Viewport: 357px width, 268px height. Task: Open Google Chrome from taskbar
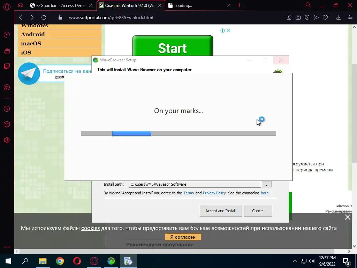[x=60, y=261]
